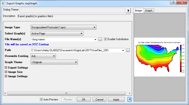Click the Cancel button
189x105 pixels.
99,100
